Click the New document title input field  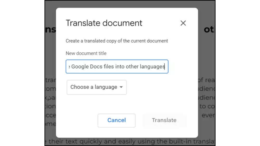pos(117,67)
